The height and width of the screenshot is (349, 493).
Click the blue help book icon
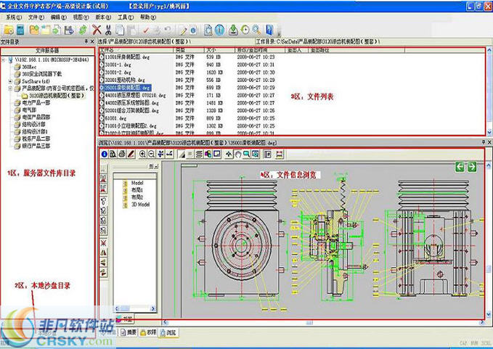[269, 30]
